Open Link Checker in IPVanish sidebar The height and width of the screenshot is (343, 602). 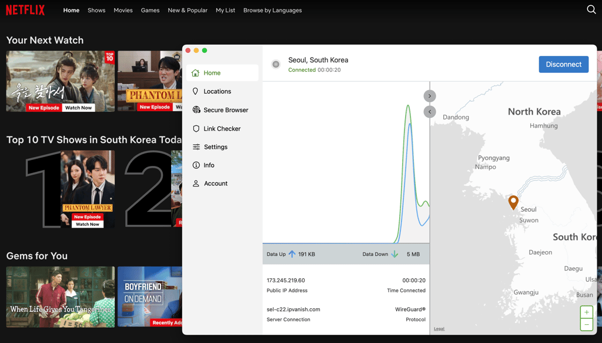coord(222,128)
